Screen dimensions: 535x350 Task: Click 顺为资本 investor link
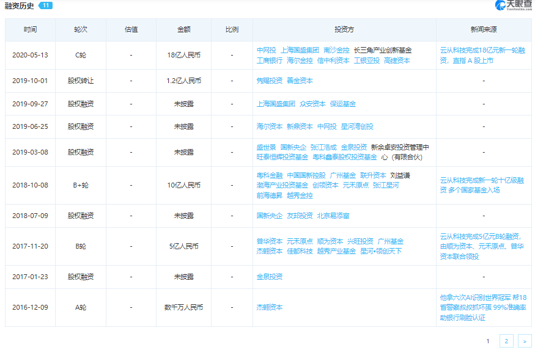[x=331, y=241]
